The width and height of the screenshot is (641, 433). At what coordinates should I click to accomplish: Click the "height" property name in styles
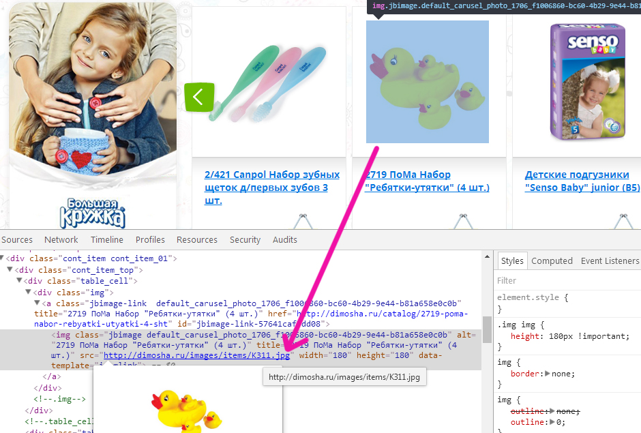525,336
